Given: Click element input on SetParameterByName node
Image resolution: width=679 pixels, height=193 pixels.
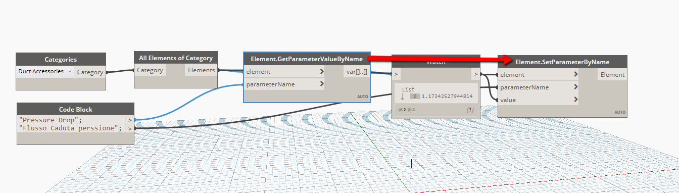Looking at the screenshot, I should 539,75.
